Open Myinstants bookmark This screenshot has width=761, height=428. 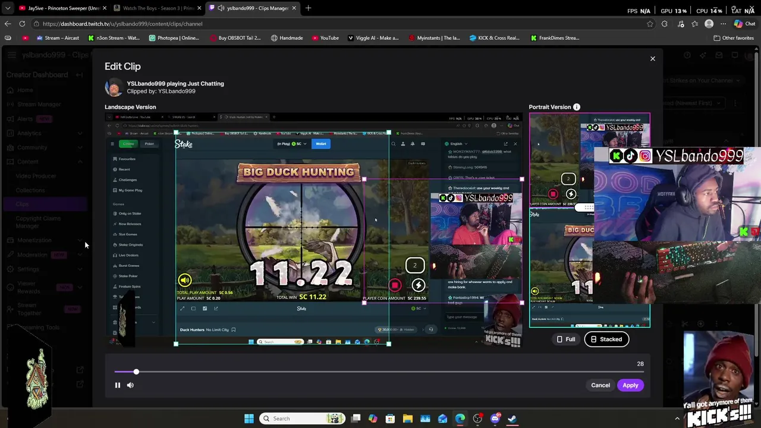click(x=435, y=38)
